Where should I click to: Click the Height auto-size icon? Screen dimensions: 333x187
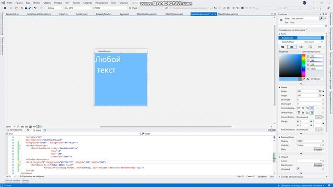(321, 96)
